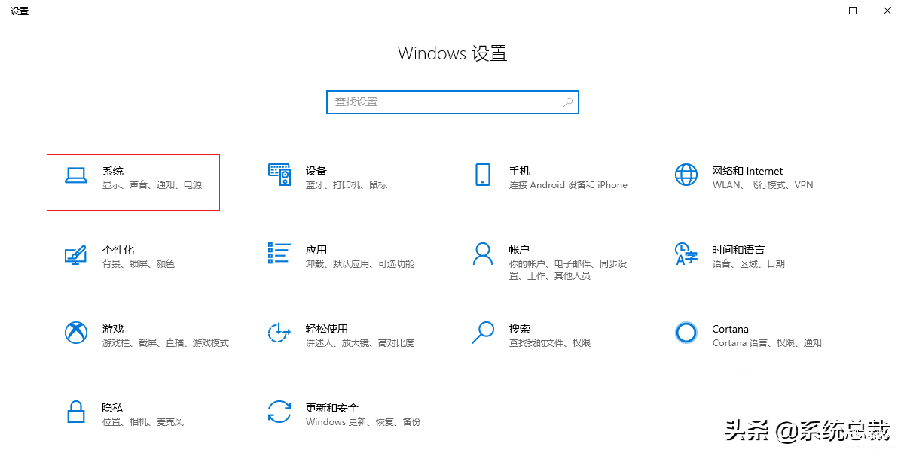Click the text 位置、相机、麦克风
Viewport: 904px width, 456px height.
pos(143,422)
